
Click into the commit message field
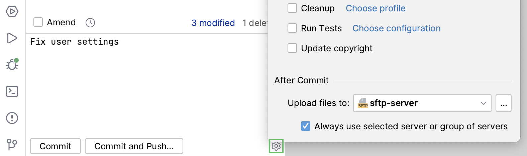coord(147,83)
